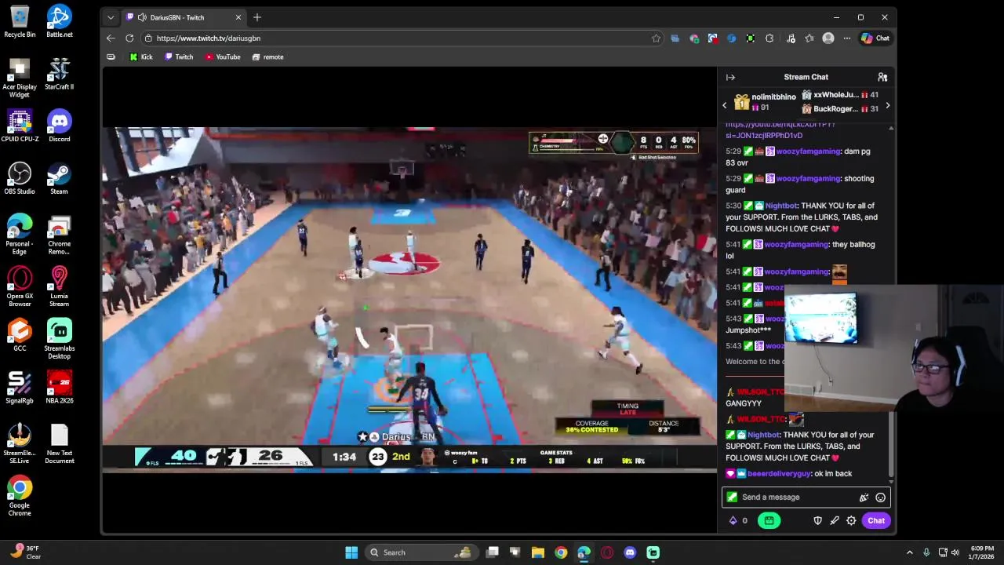Open Discord from the taskbar
The width and height of the screenshot is (1004, 565).
click(630, 552)
